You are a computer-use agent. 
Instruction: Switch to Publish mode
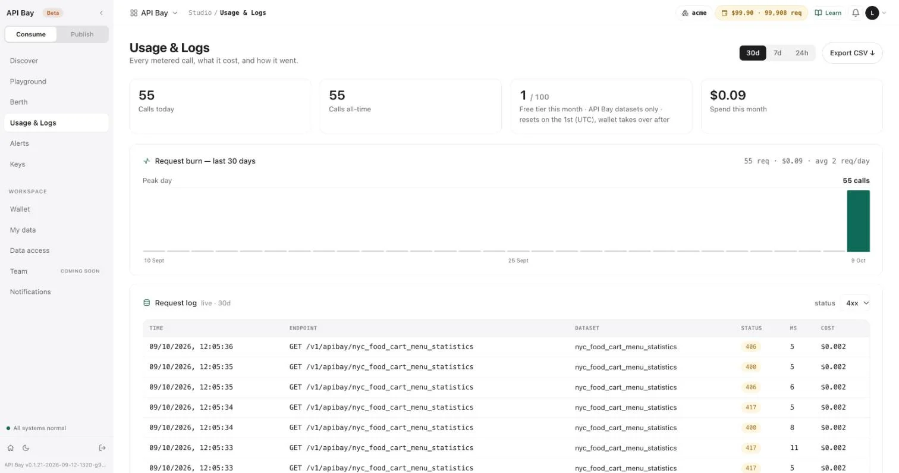pos(82,35)
